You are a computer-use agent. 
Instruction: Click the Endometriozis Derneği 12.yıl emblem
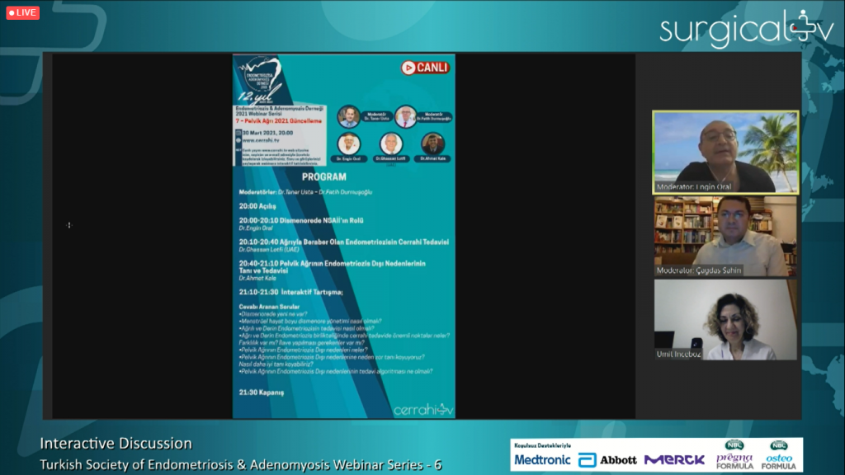(258, 79)
